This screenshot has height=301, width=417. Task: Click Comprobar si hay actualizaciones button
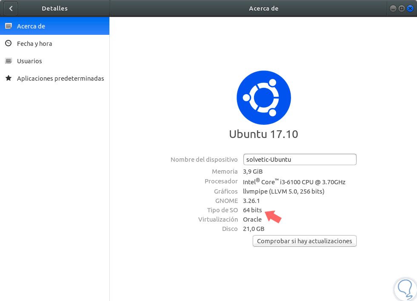305,241
